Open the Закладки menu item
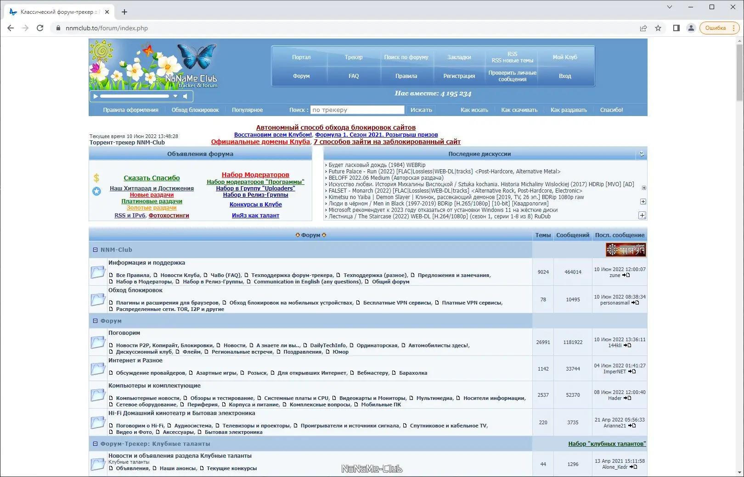744x477 pixels. click(459, 57)
